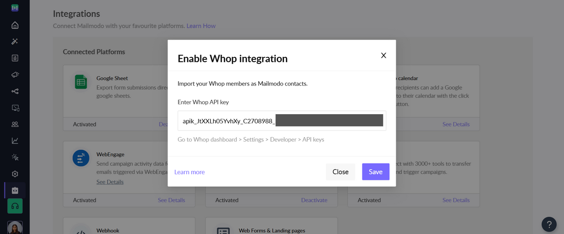This screenshot has width=564, height=234.
Task: Open the settings gear sidebar icon
Action: pyautogui.click(x=15, y=174)
